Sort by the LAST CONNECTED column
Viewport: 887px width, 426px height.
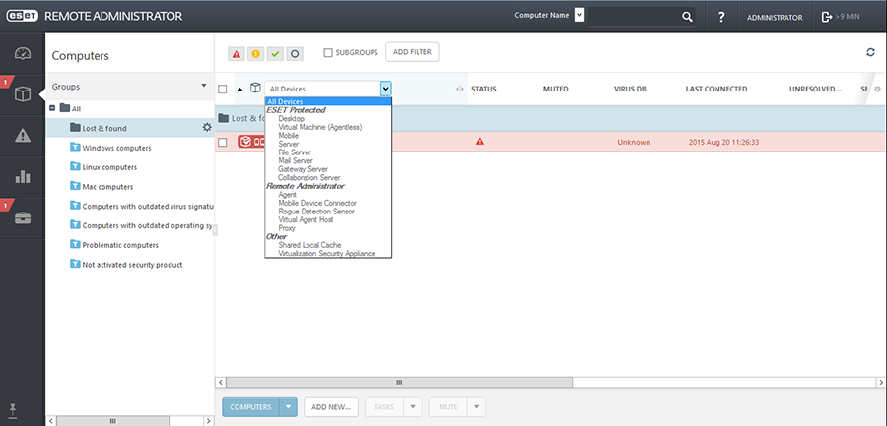716,89
